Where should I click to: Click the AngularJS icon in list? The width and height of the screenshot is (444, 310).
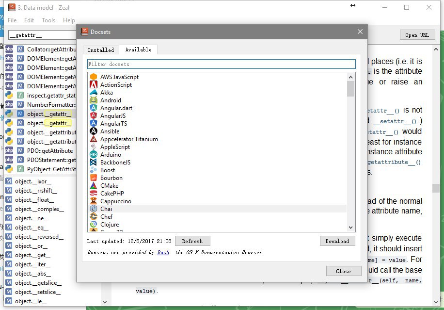pos(94,116)
